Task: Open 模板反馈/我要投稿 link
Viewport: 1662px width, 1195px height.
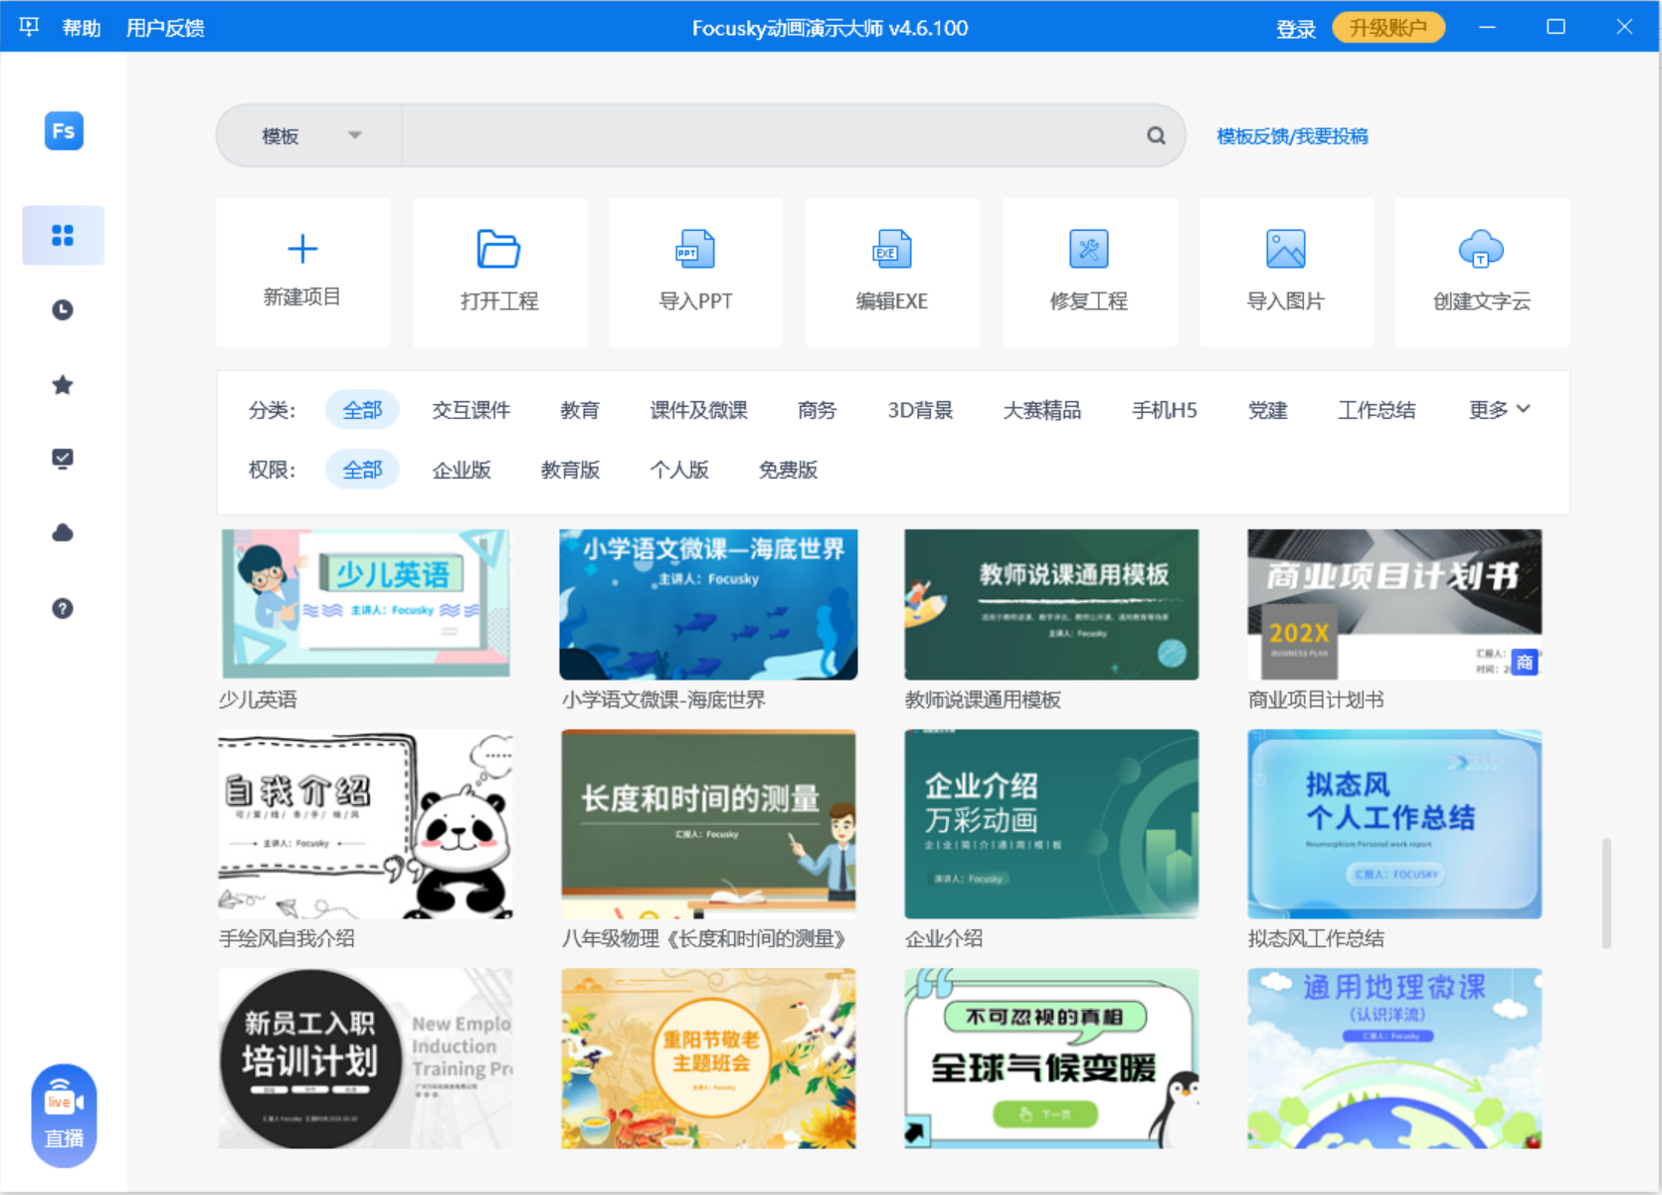Action: click(x=1292, y=136)
